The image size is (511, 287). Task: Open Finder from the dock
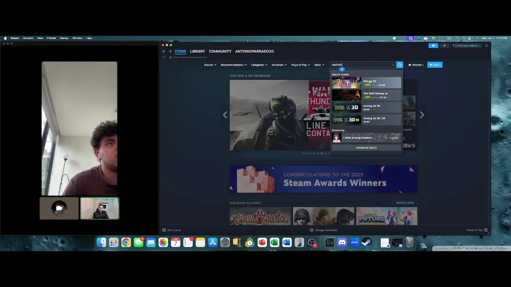pyautogui.click(x=101, y=242)
